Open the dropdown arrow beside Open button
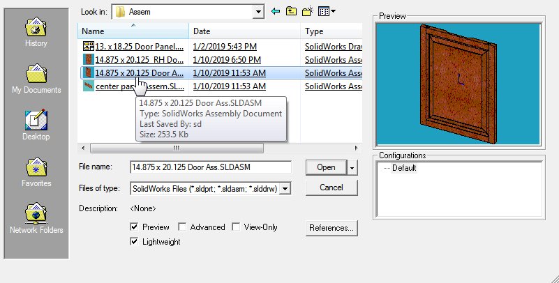This screenshot has width=559, height=283. (x=352, y=167)
